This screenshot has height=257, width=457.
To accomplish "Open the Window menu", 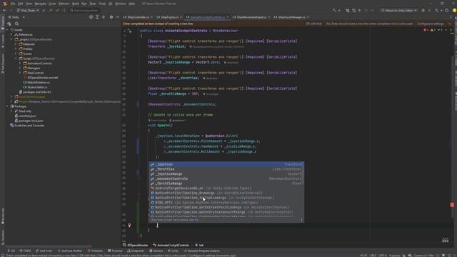I will tap(121, 4).
